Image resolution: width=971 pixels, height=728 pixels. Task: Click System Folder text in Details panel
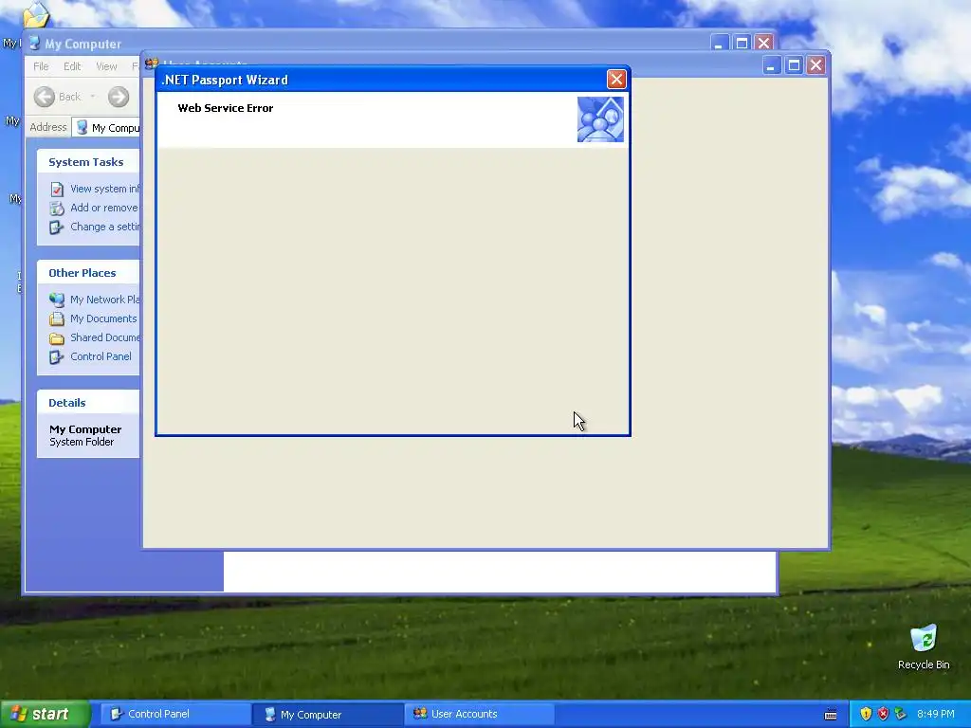click(x=82, y=442)
